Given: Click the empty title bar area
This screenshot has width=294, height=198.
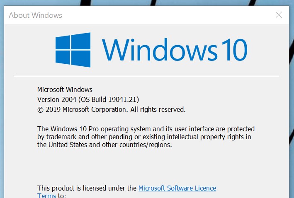Looking at the screenshot, I should [x=166, y=15].
